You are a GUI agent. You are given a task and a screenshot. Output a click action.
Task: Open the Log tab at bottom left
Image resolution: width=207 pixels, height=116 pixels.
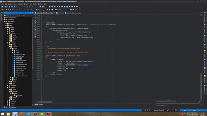click(5, 107)
